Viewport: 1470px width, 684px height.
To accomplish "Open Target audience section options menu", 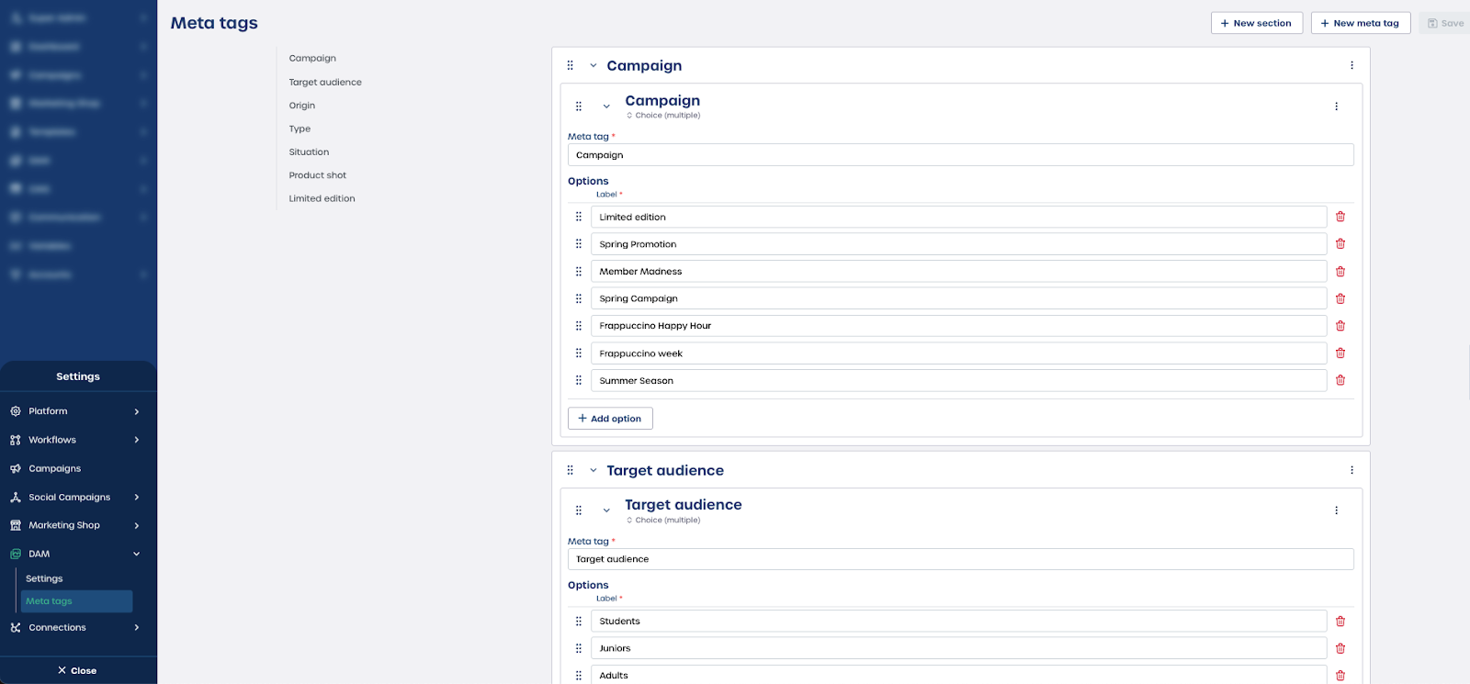I will tap(1351, 470).
